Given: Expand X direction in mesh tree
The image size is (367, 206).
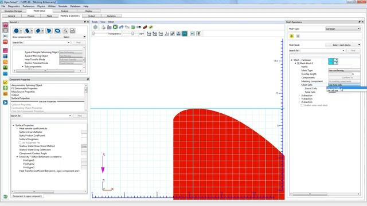Looking at the screenshot, I should pyautogui.click(x=299, y=96).
